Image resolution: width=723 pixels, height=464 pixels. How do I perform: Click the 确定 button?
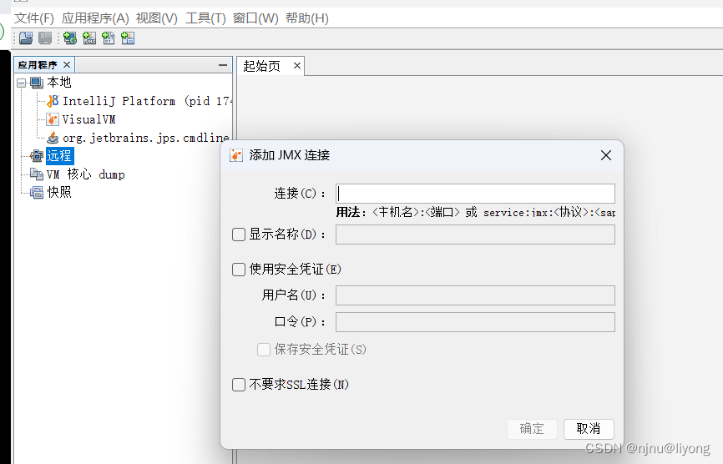(x=532, y=429)
